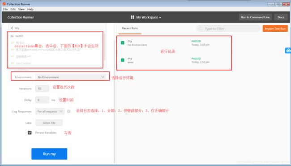Open the File menu

pyautogui.click(x=5, y=9)
